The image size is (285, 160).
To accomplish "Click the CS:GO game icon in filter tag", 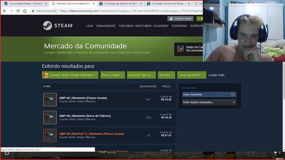I will [45, 75].
